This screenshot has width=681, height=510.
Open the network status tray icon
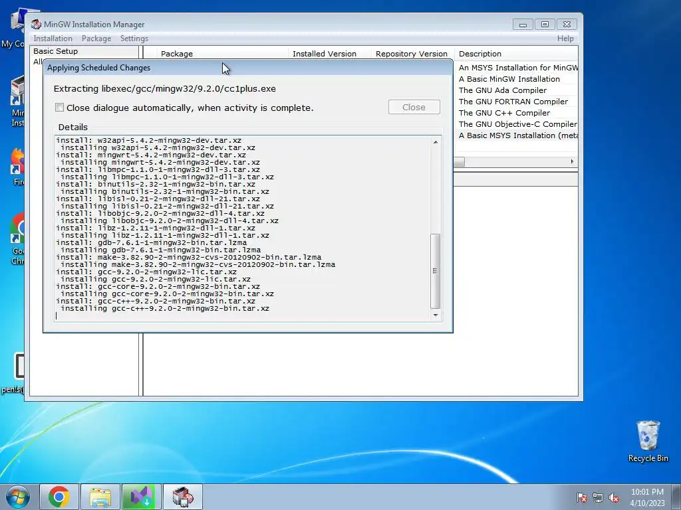point(598,497)
